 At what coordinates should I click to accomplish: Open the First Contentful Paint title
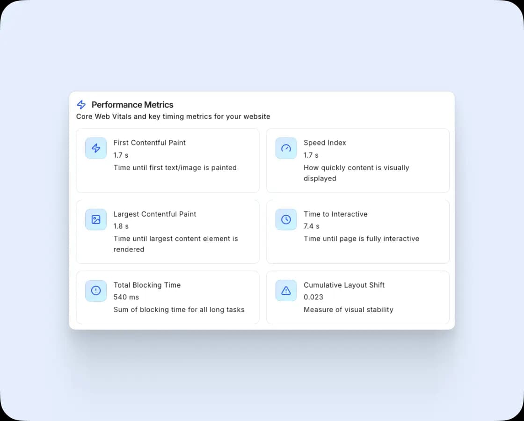[149, 143]
